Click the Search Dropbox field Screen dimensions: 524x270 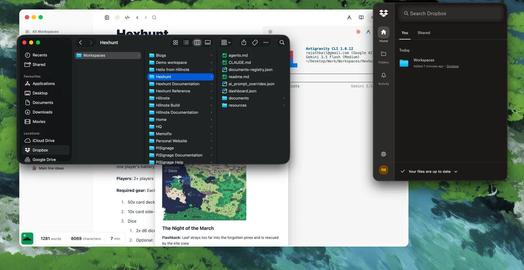coord(451,13)
